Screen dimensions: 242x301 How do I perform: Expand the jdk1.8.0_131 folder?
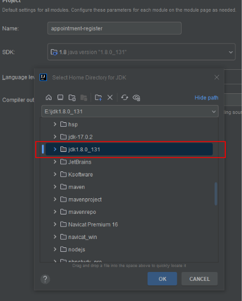pos(55,149)
